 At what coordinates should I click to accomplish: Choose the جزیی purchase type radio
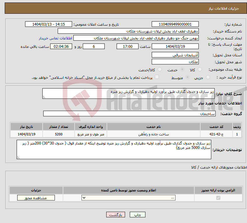pyautogui.click(x=208, y=77)
